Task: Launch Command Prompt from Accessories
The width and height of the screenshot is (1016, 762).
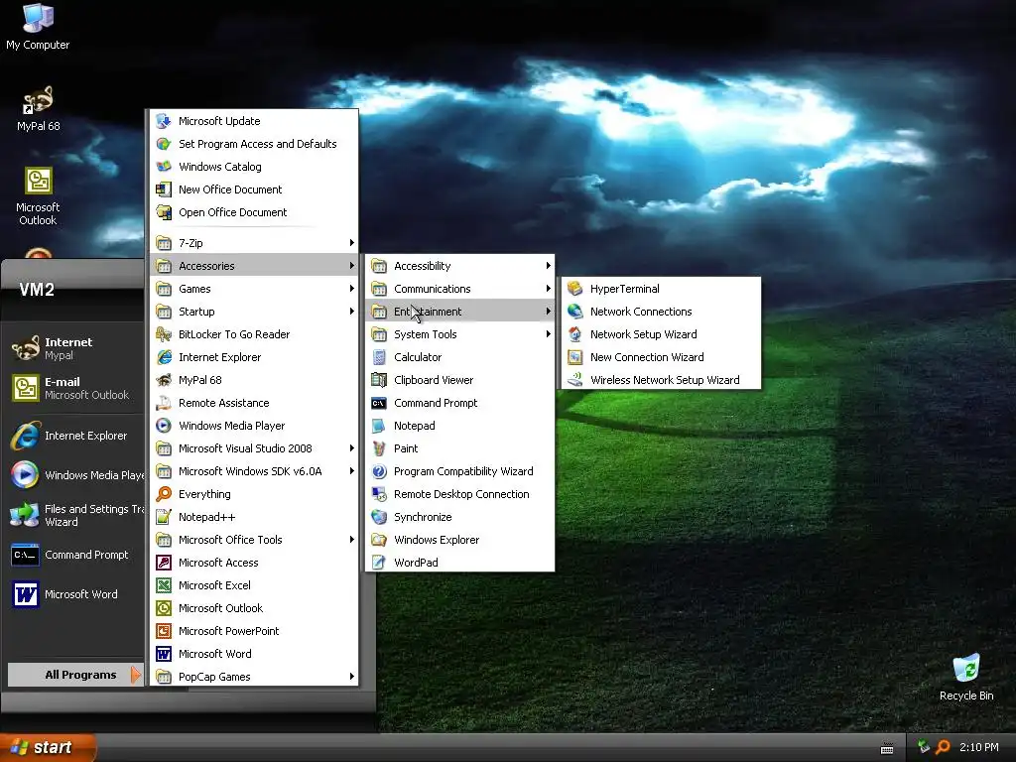Action: pos(460,403)
